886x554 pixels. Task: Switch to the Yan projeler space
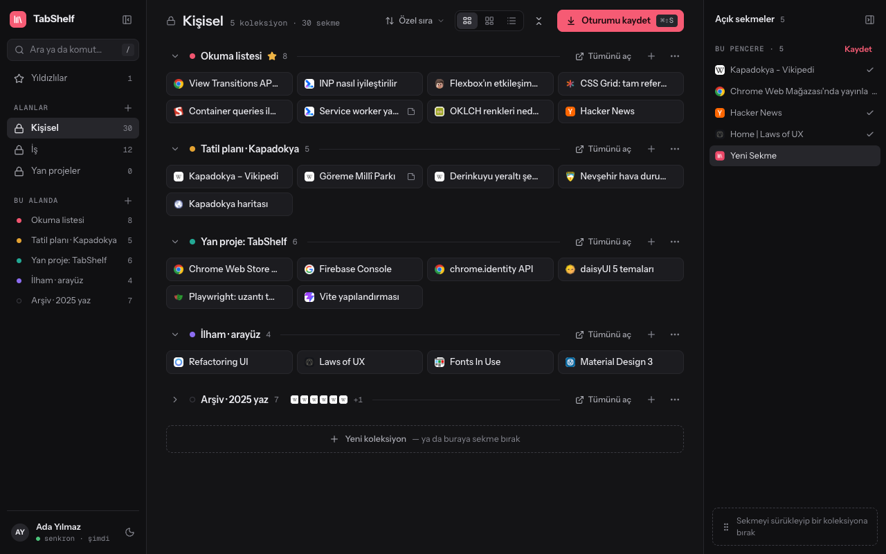click(73, 171)
